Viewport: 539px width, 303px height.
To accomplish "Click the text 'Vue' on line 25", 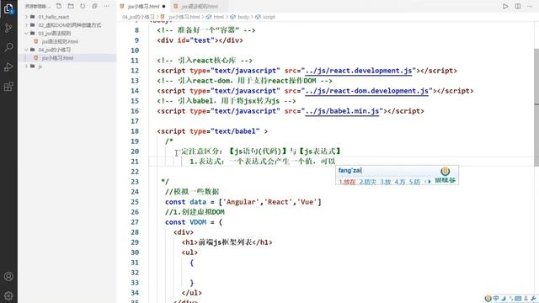I will (x=307, y=202).
